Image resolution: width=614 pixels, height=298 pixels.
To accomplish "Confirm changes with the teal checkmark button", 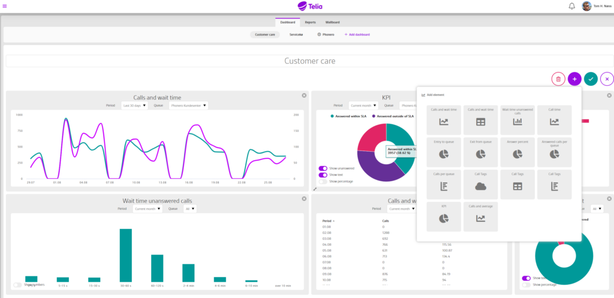I will (591, 79).
